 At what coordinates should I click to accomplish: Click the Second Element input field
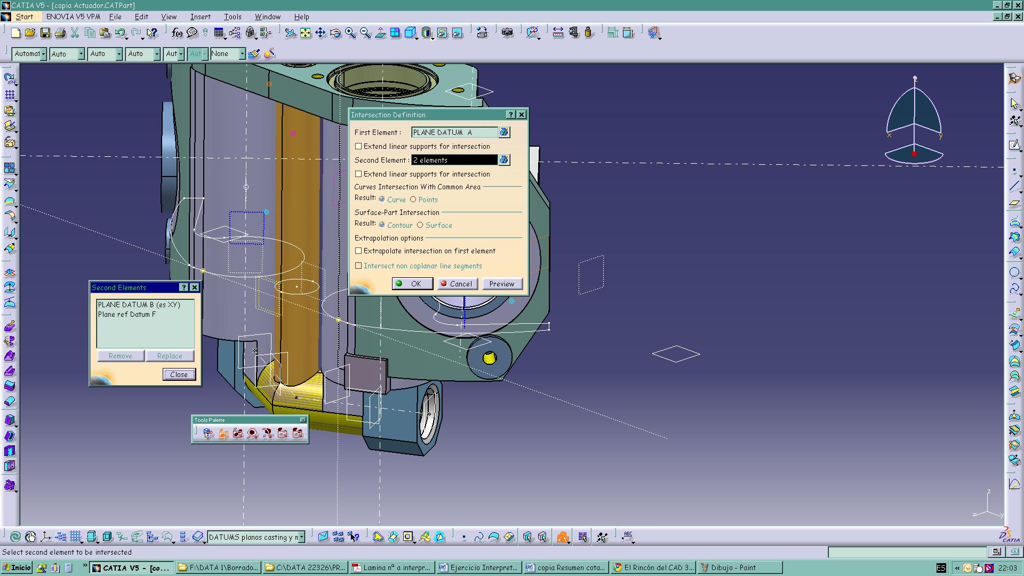tap(454, 160)
